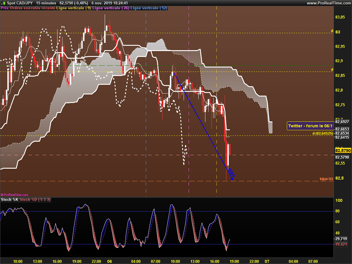Viewport: 352px width, 264px height.
Task: Click the 10:00 label at time axis start
Action: (18, 261)
